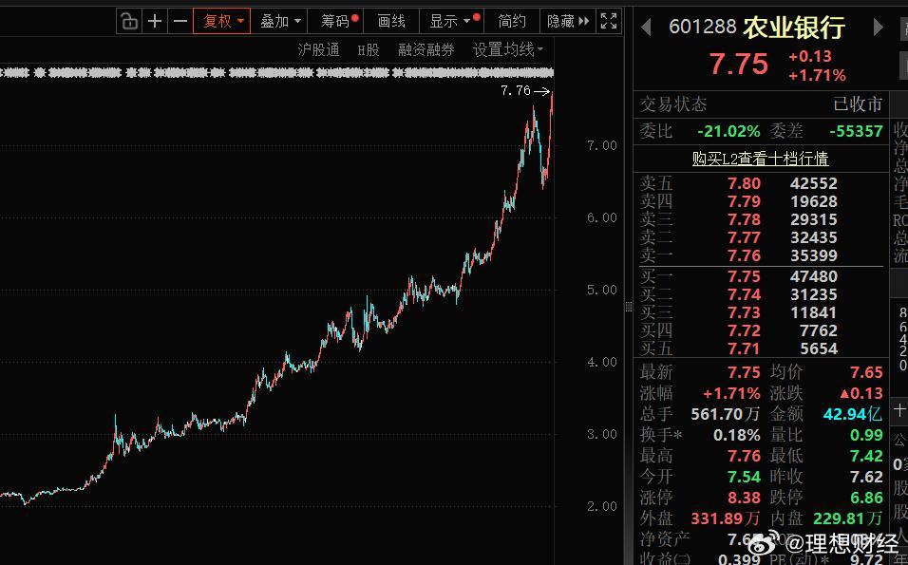Click the 昨收 value 7.62
Viewport: 908px width, 565px height.
point(866,477)
